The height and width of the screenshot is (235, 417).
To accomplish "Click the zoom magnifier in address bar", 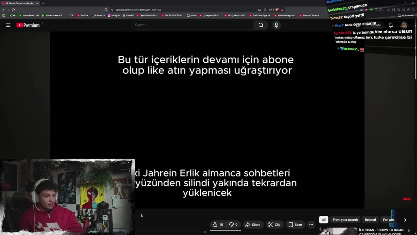I will (x=265, y=10).
